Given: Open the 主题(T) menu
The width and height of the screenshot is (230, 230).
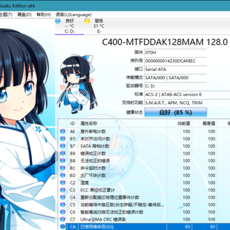Looking at the screenshot, I should tap(6, 15).
